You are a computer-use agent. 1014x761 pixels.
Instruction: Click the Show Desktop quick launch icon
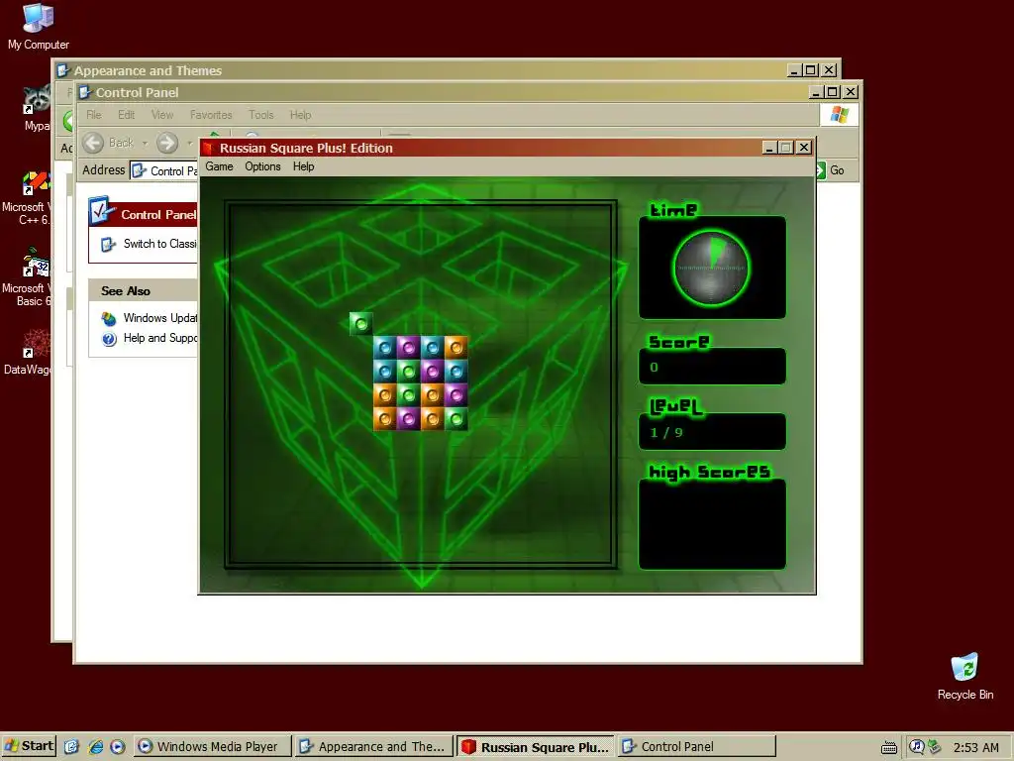point(71,747)
